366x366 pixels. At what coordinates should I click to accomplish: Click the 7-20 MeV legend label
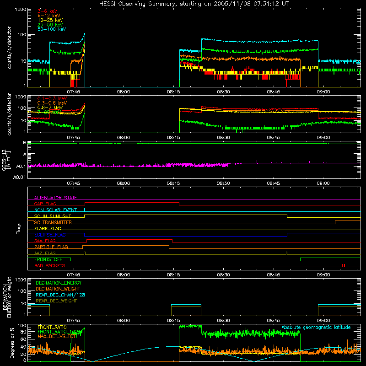pos(49,112)
